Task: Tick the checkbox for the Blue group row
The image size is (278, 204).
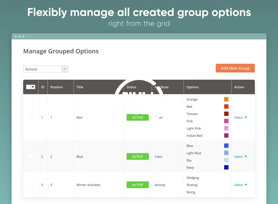Action: pos(31,156)
